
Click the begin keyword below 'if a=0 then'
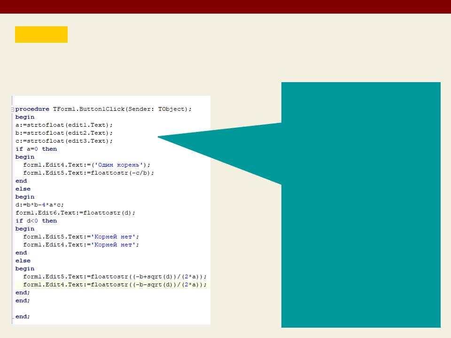pyautogui.click(x=25, y=157)
